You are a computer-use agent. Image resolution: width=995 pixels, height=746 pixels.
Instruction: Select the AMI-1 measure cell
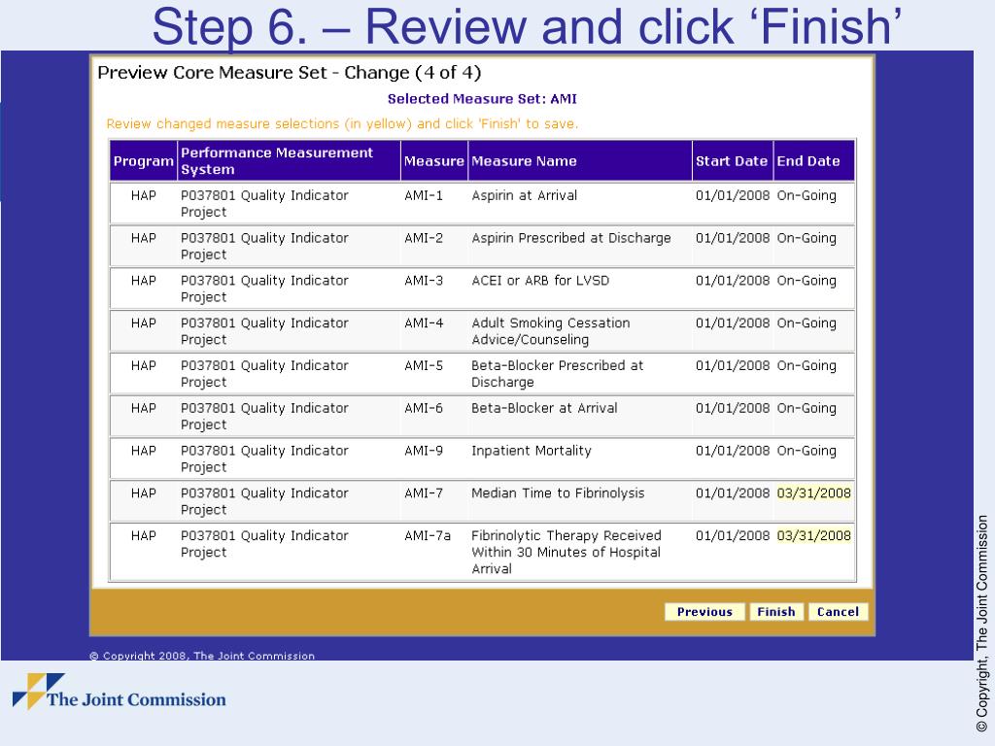(x=424, y=195)
